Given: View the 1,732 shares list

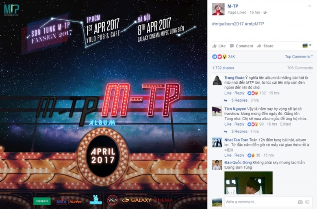Looking at the screenshot, I should click(x=223, y=68).
